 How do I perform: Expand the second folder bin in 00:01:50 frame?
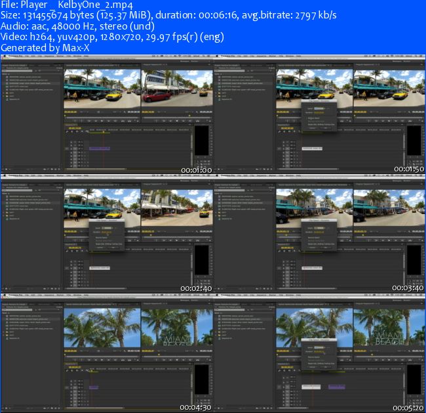point(215,95)
